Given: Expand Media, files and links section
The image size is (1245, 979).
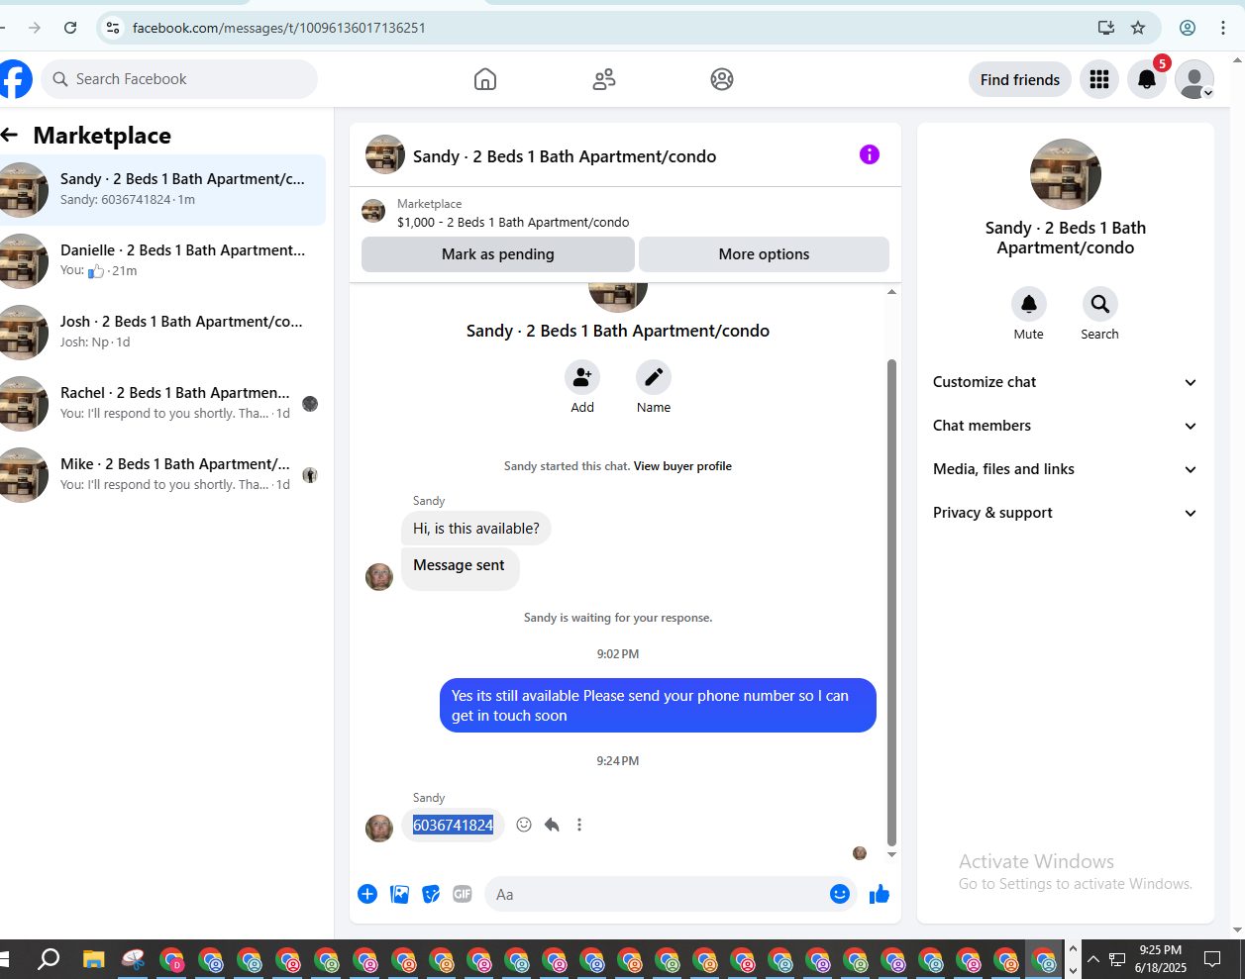Looking at the screenshot, I should [1065, 469].
